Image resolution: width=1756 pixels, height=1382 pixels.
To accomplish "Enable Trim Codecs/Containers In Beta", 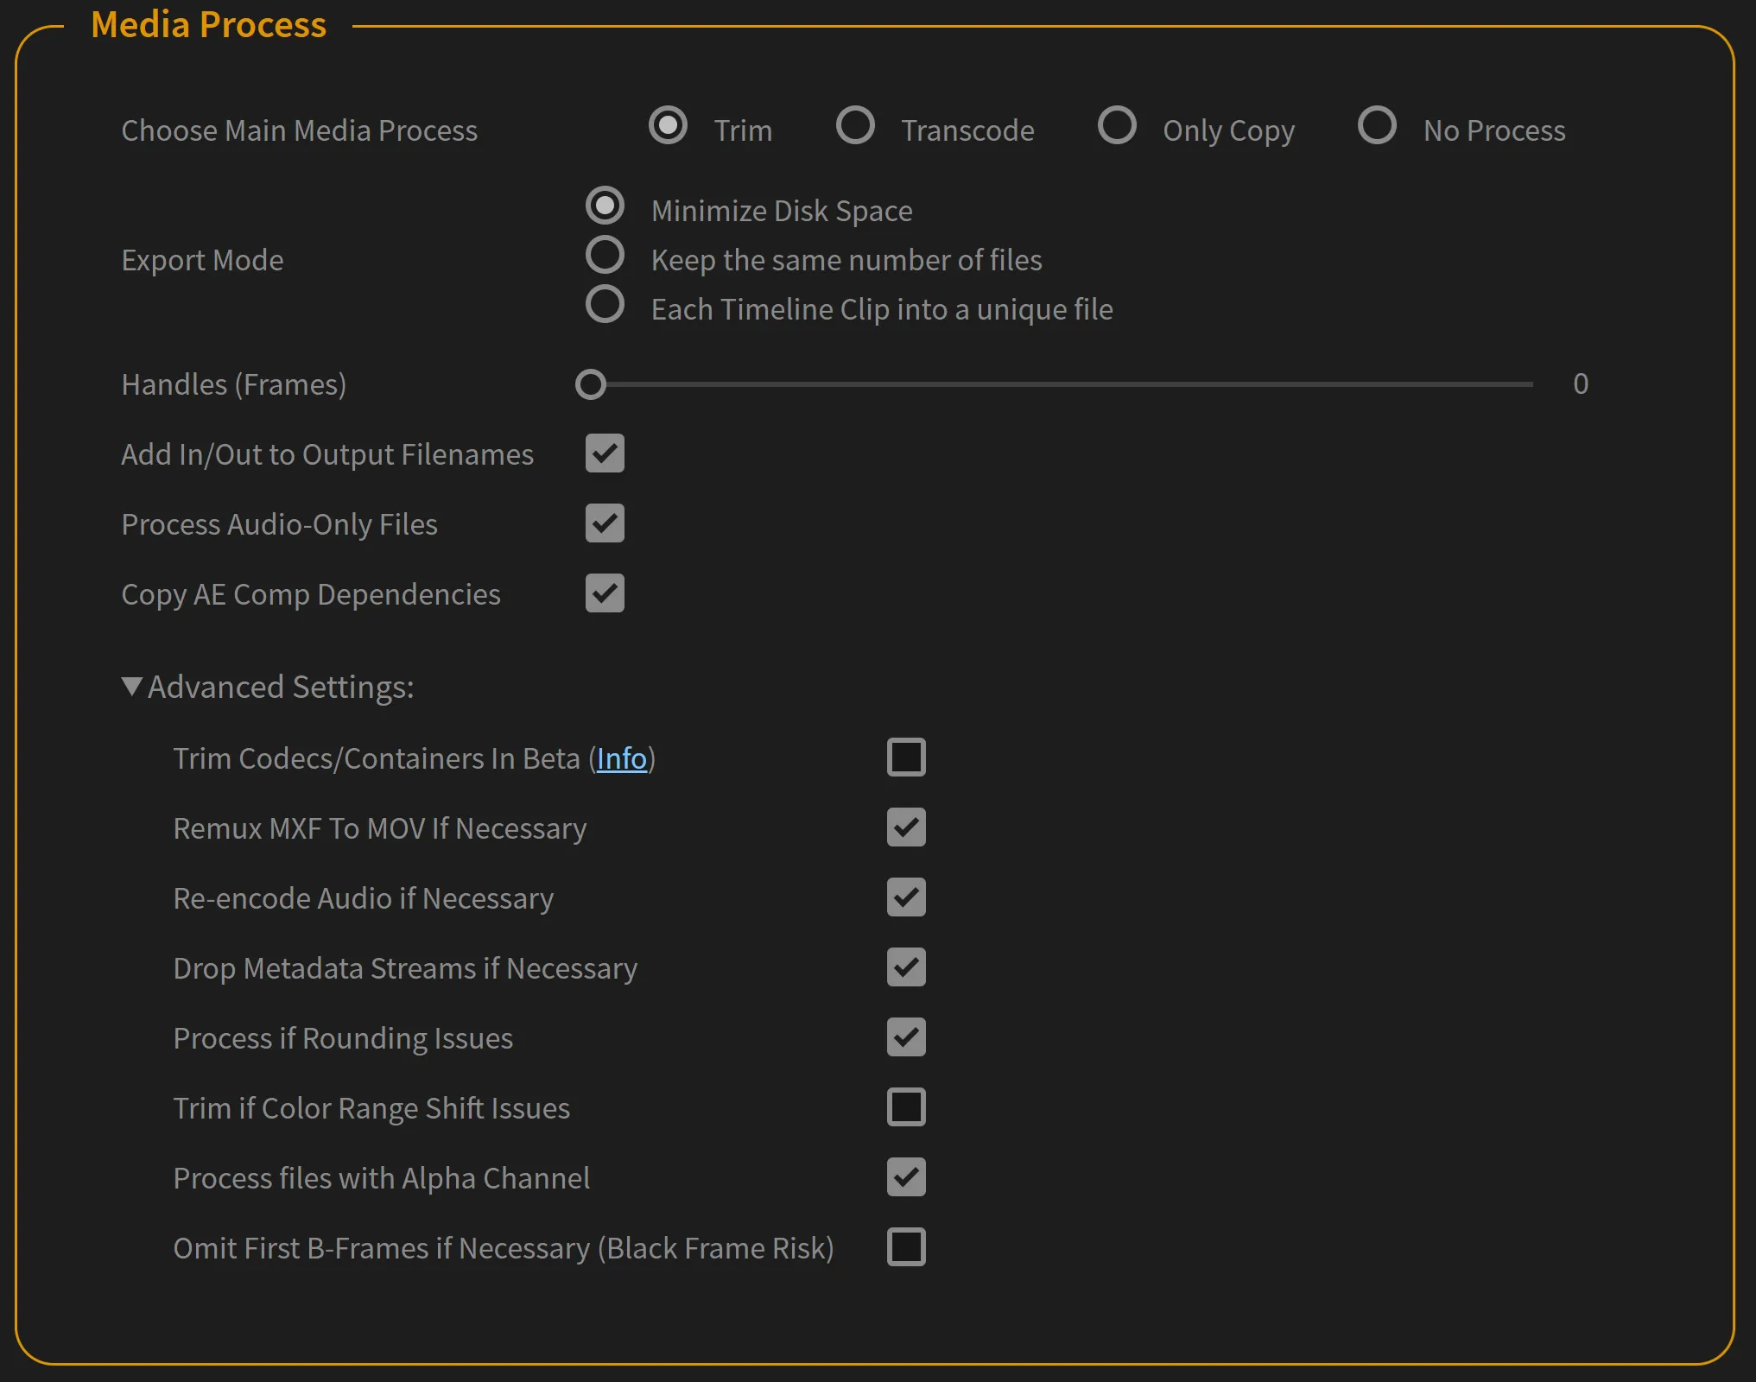I will (x=906, y=758).
